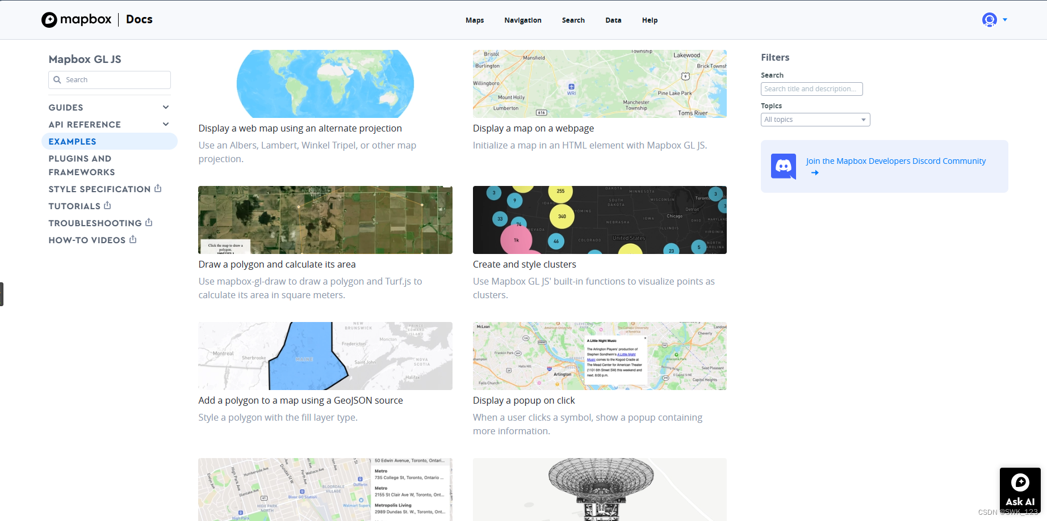The height and width of the screenshot is (521, 1047).
Task: Open Troubleshooting in the sidebar
Action: 95,223
